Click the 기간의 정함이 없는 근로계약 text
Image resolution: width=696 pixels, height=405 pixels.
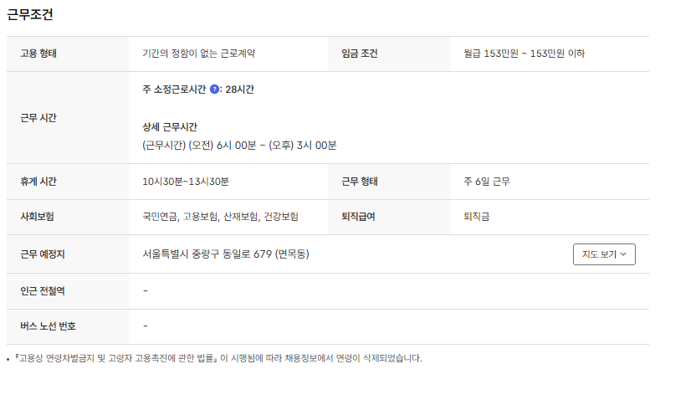[x=198, y=54]
